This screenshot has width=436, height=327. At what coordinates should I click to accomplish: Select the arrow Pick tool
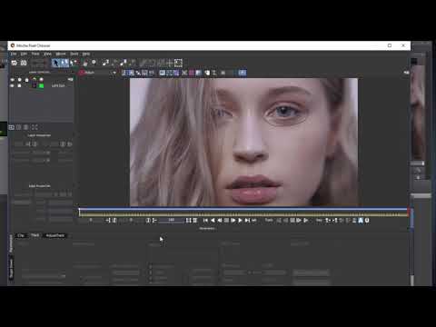pos(55,63)
